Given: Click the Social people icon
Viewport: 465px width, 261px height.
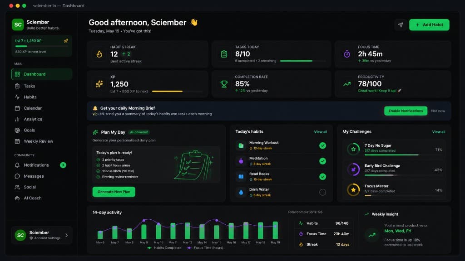Looking at the screenshot, I should click(x=17, y=187).
